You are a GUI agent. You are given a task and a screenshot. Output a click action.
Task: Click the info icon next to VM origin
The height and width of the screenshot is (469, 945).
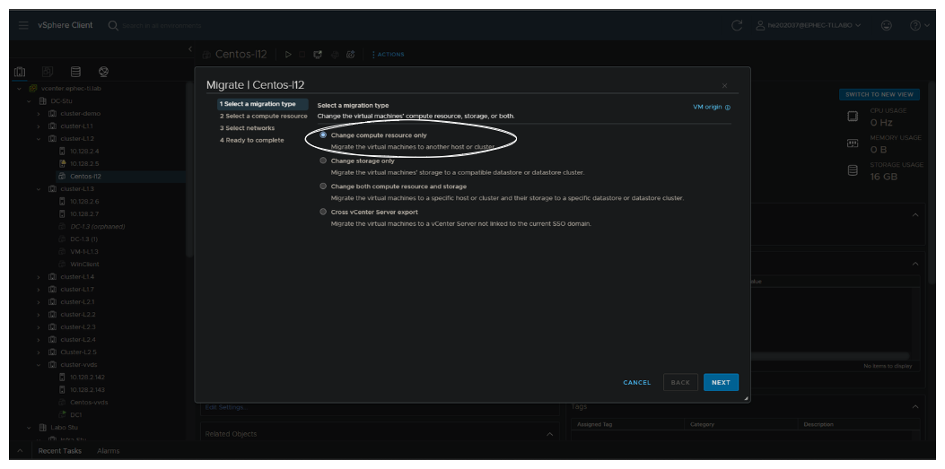(x=728, y=108)
